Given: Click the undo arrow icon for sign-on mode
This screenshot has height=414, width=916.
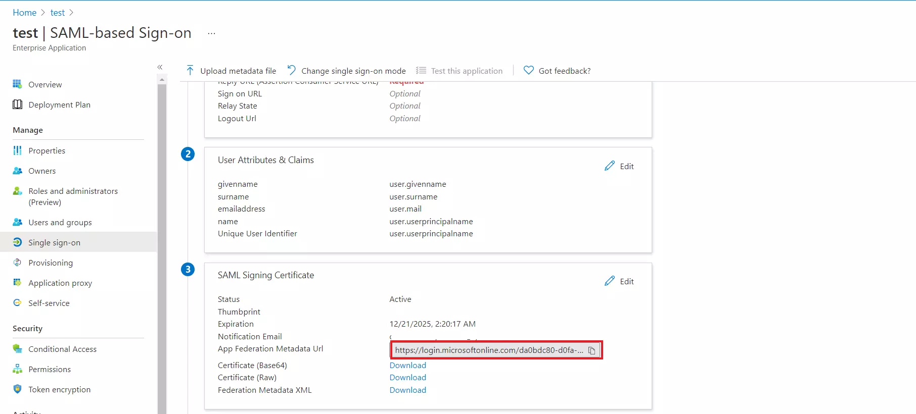Looking at the screenshot, I should pyautogui.click(x=292, y=70).
